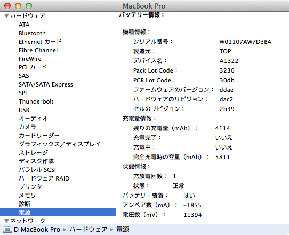Click the serial number W01107AW7D3BA
The width and height of the screenshot is (289, 235).
[245, 42]
